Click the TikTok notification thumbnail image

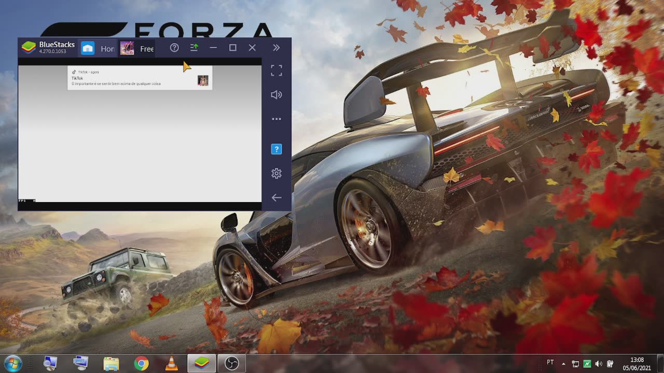pos(203,80)
